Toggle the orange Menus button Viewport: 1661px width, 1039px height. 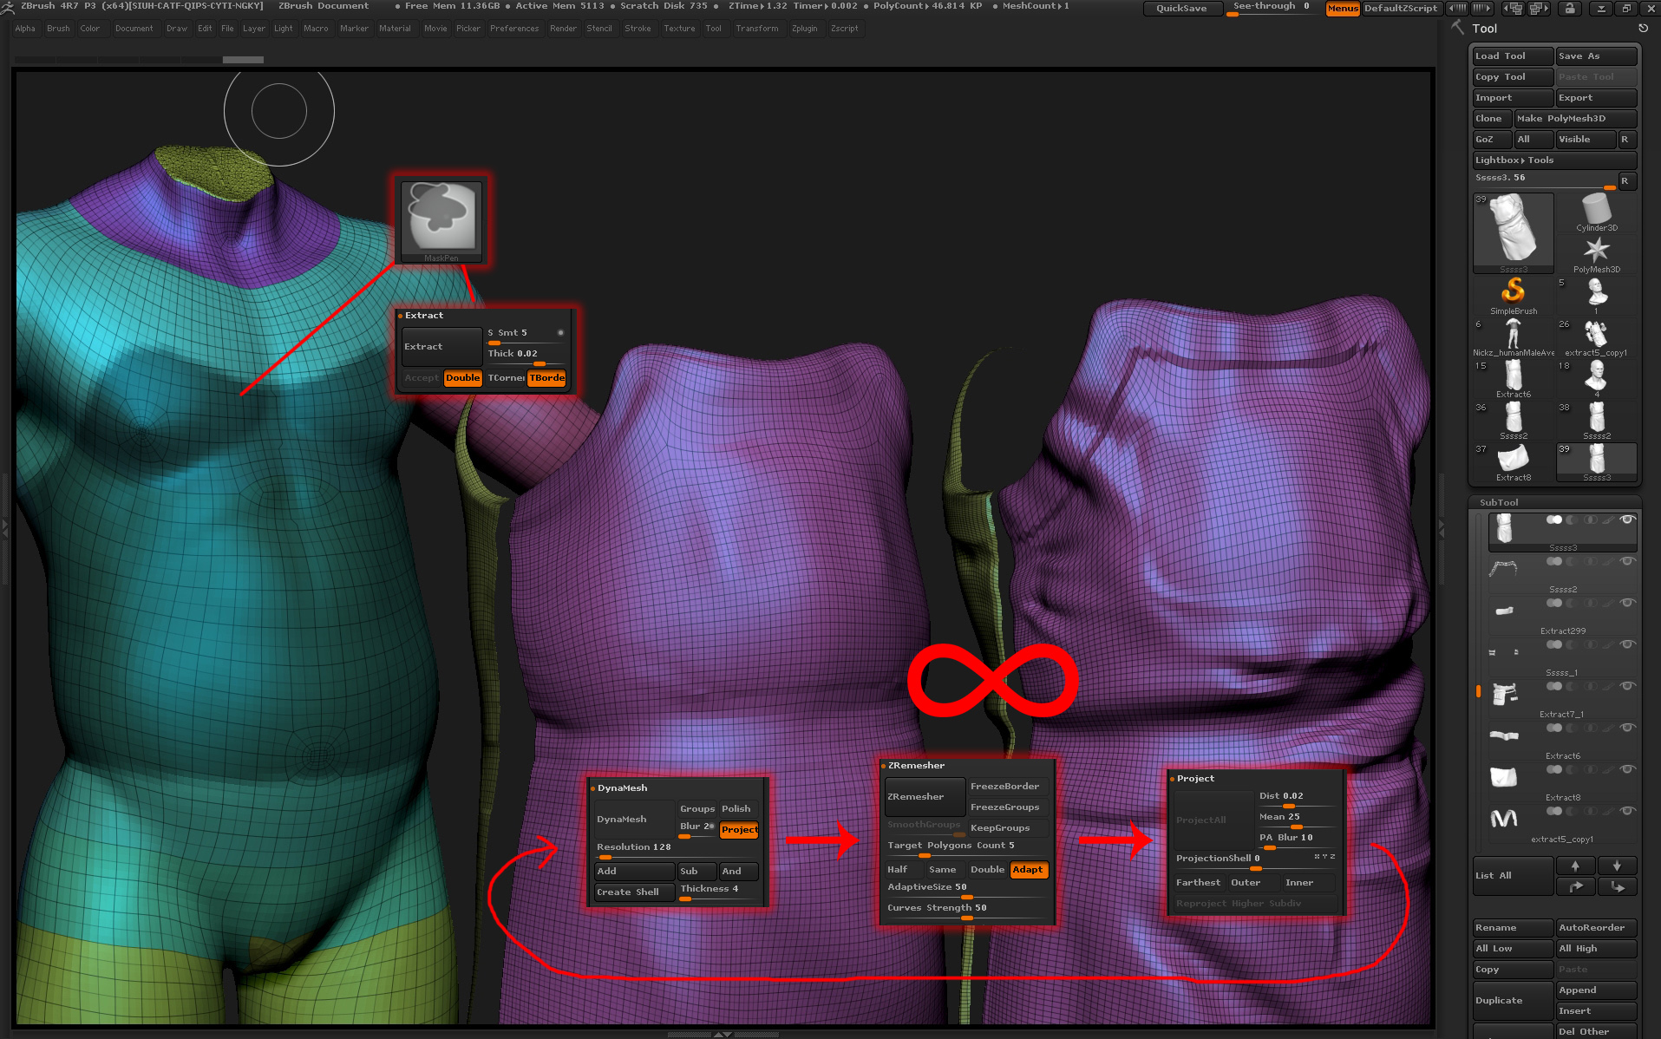[x=1343, y=8]
